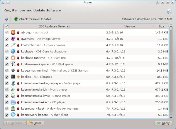This screenshot has height=129, width=176.
Task: Click the Check for new Updates button
Action: [33, 19]
